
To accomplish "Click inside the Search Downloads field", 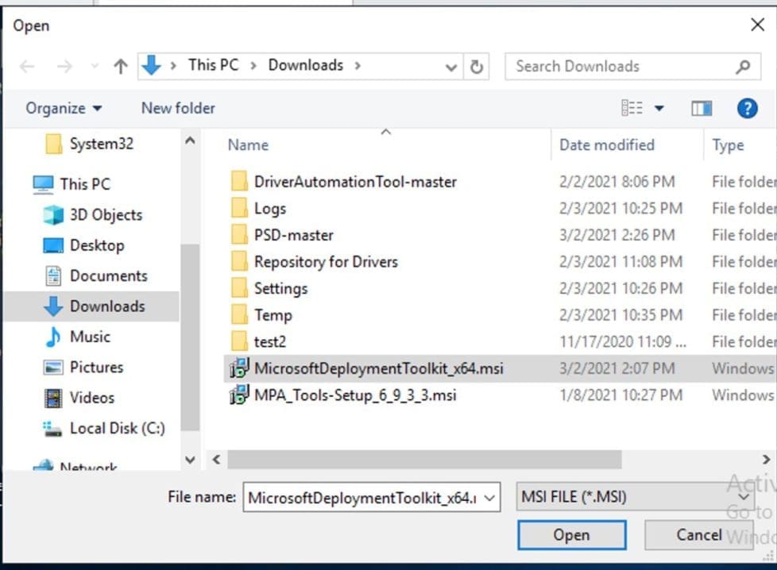I will [620, 67].
